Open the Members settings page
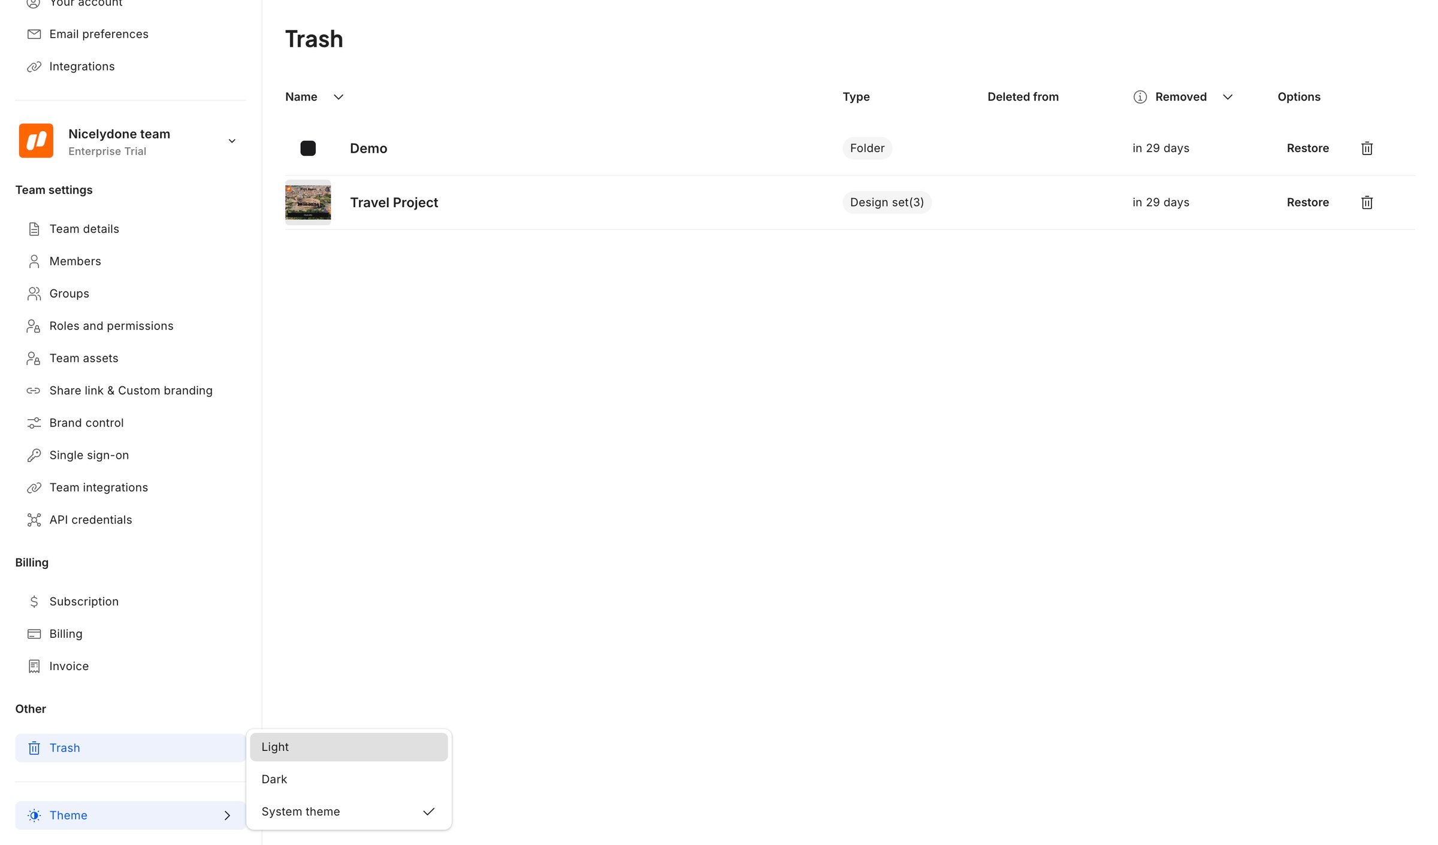 [x=130, y=261]
